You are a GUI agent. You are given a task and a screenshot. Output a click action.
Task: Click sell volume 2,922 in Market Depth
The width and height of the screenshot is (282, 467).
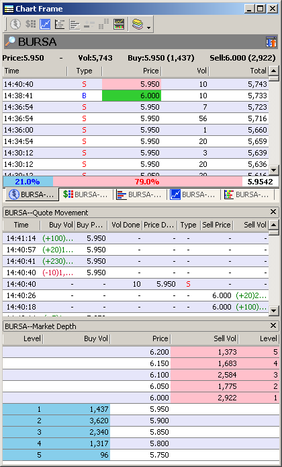click(227, 398)
